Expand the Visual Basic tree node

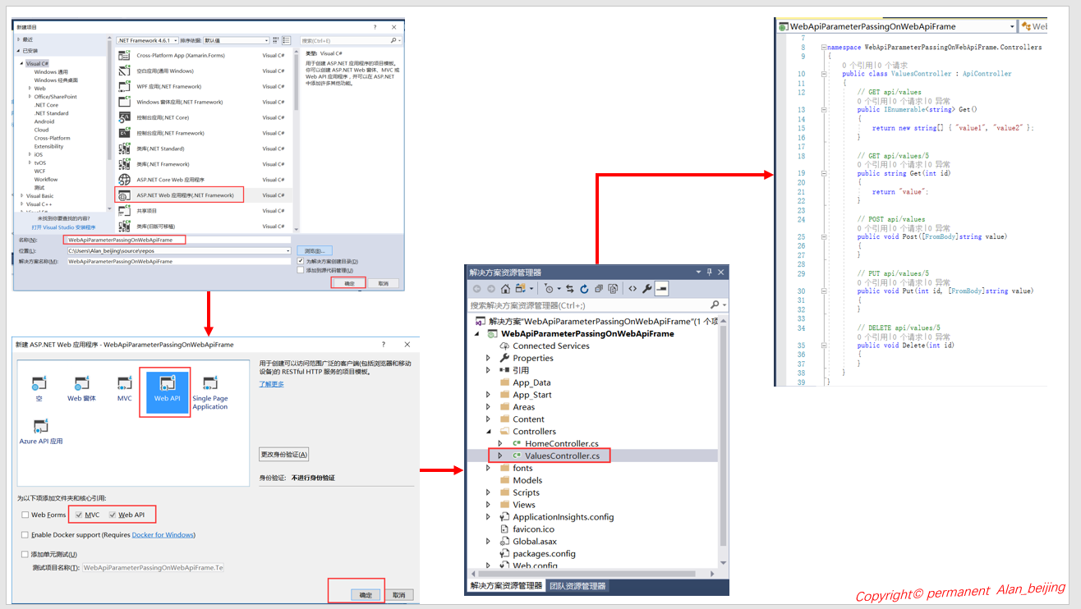[x=22, y=195]
